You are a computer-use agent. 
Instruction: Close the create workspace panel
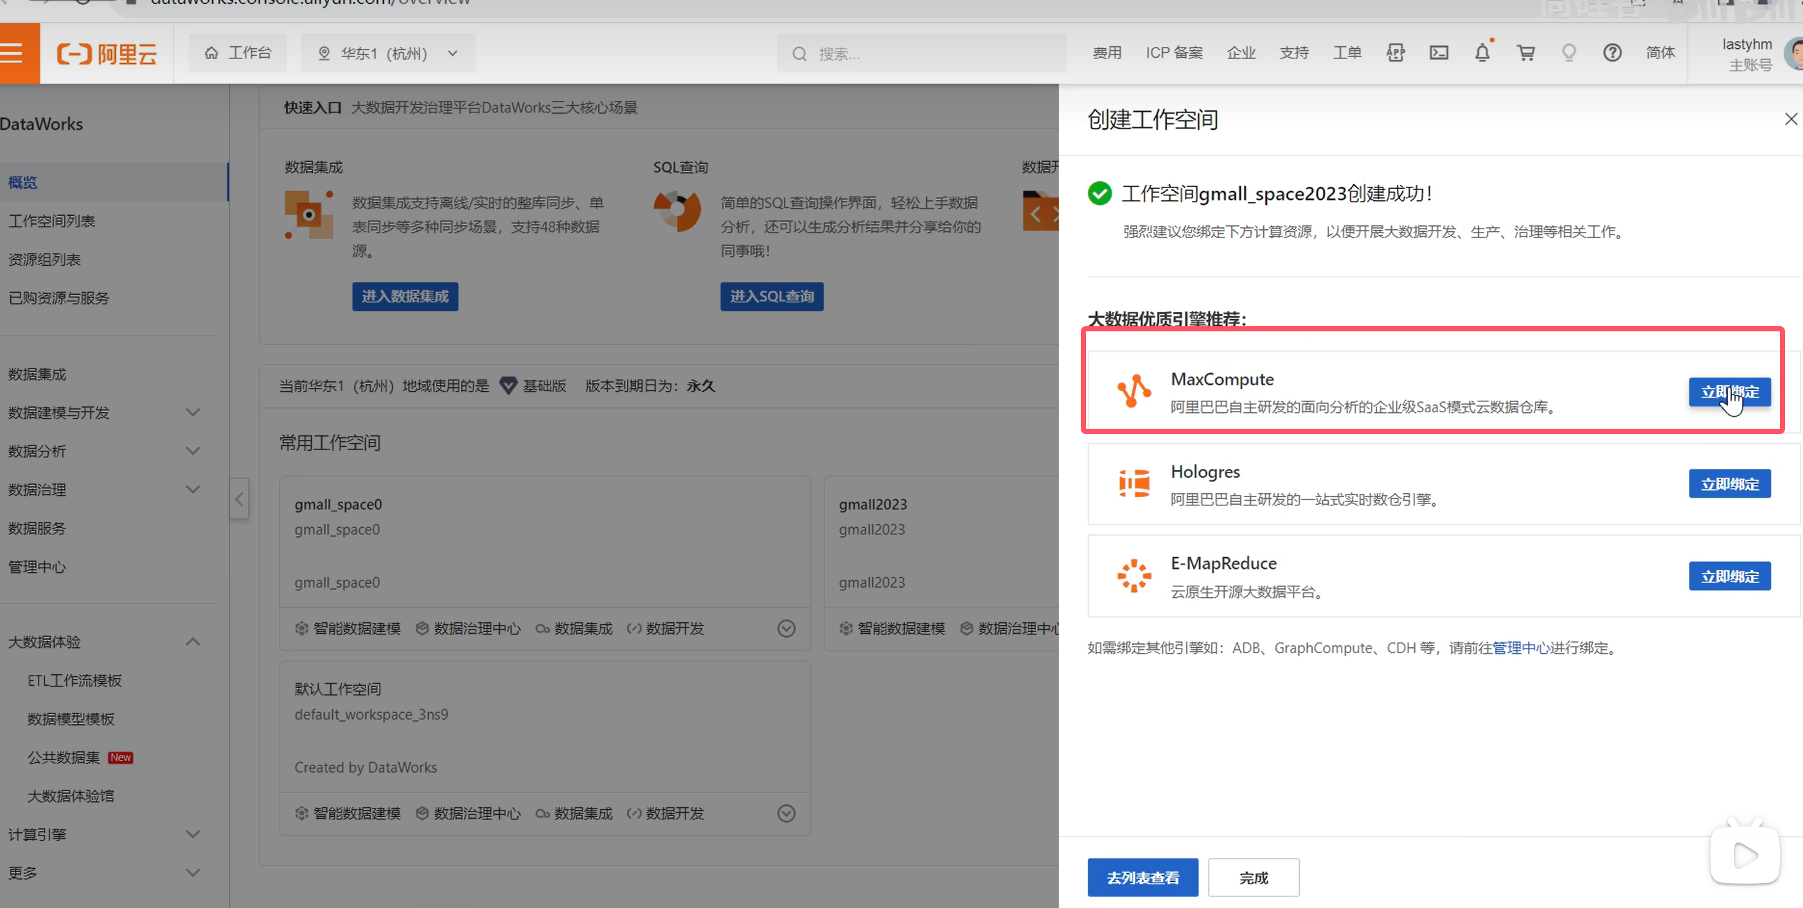(x=1790, y=119)
